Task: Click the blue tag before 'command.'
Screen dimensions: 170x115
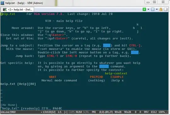Action: pos(104,66)
